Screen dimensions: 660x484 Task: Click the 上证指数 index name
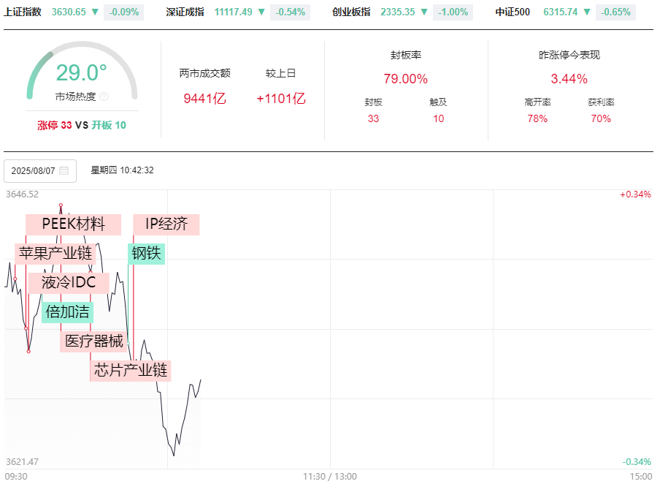[x=23, y=12]
